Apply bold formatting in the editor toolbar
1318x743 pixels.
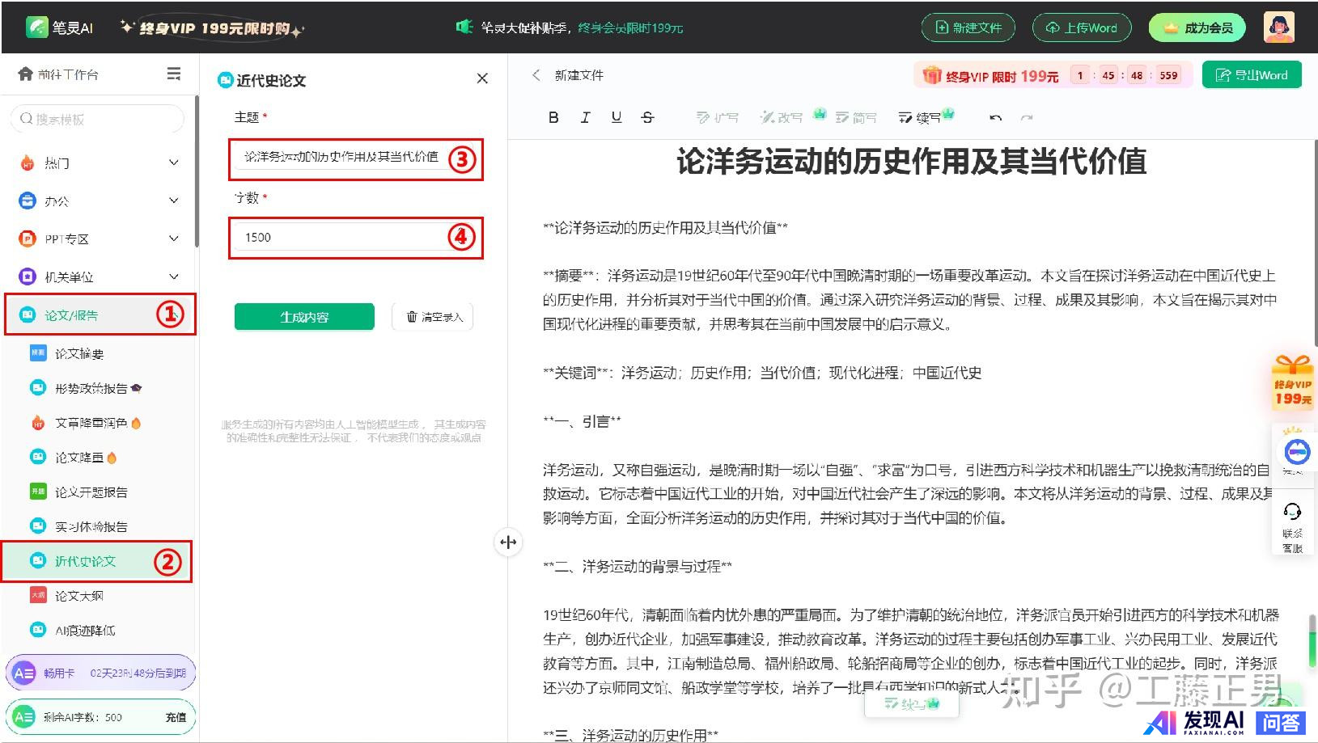[553, 117]
